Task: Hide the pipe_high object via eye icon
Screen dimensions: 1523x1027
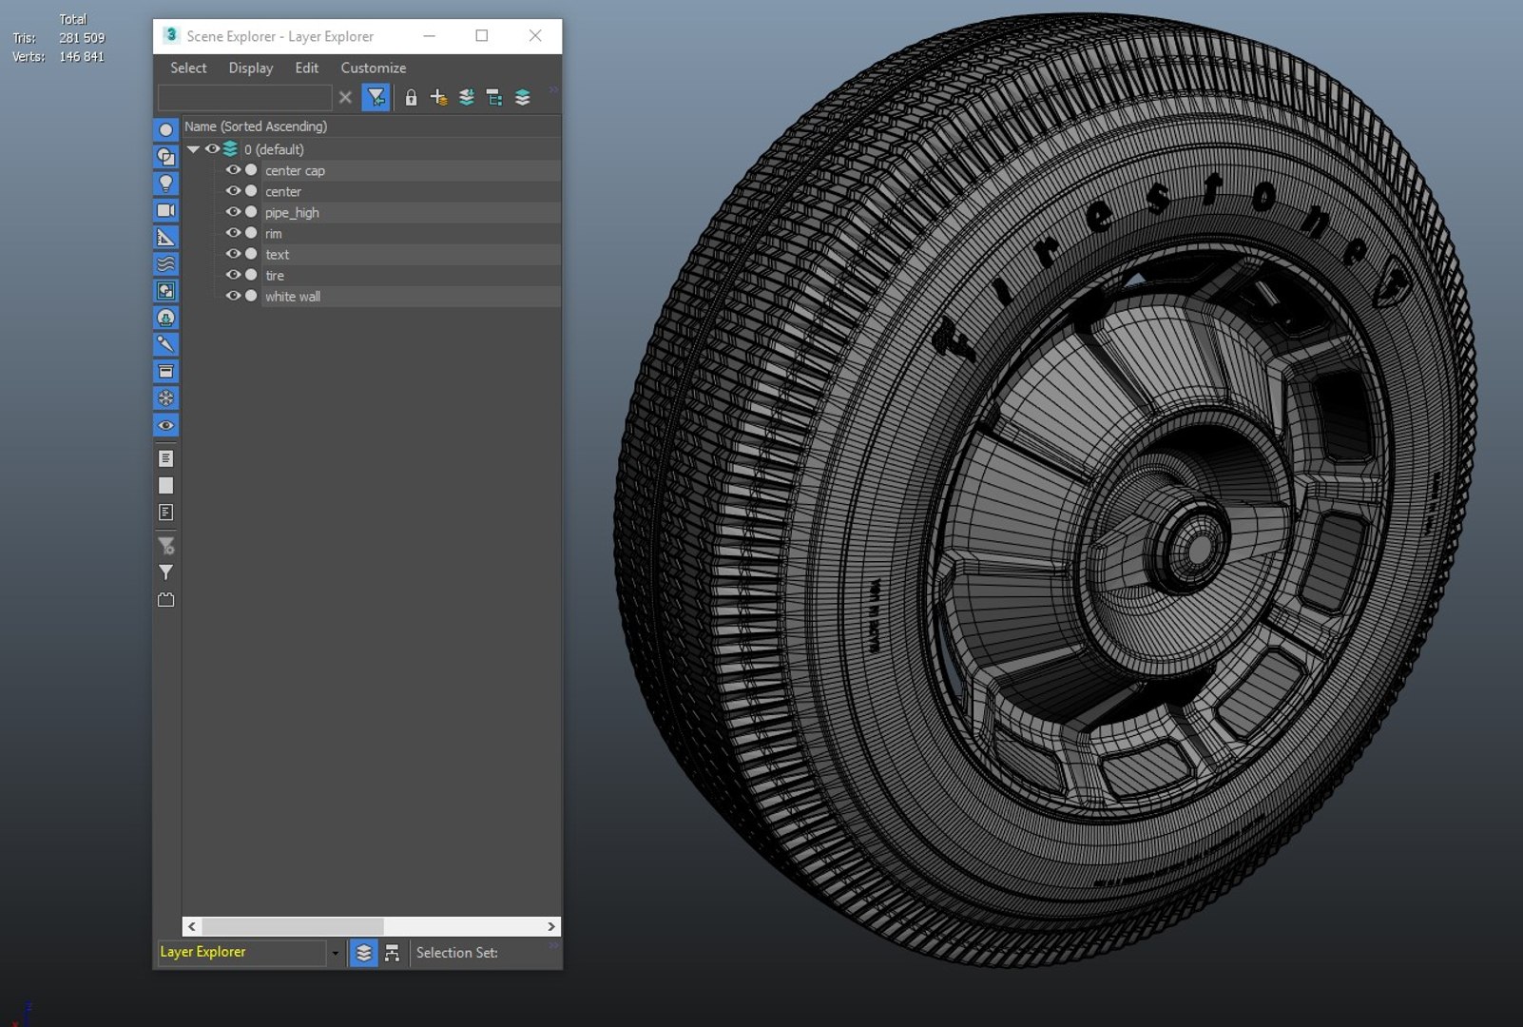Action: 233,212
